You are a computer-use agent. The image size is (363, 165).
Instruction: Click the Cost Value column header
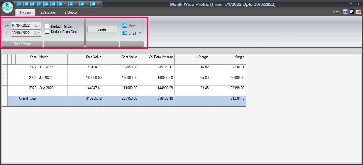pyautogui.click(x=121, y=59)
